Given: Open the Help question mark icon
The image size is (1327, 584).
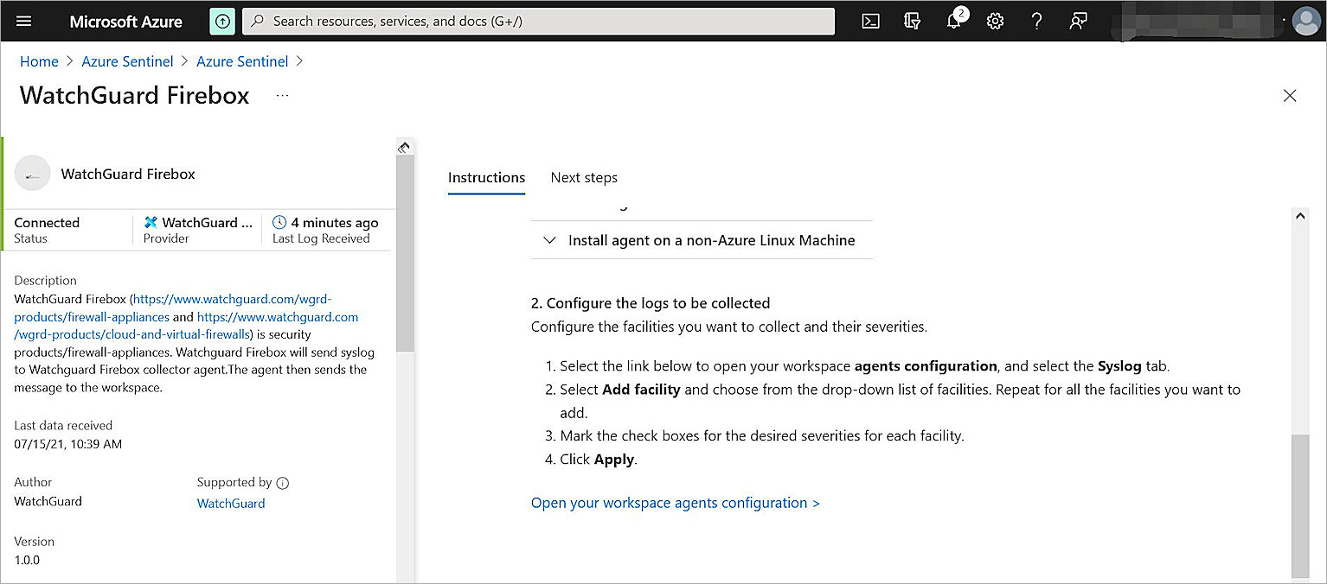Looking at the screenshot, I should tap(1036, 22).
